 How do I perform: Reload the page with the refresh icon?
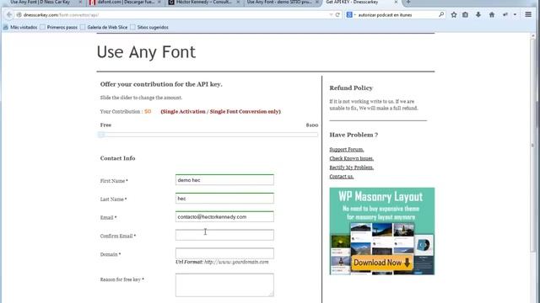pyautogui.click(x=337, y=15)
